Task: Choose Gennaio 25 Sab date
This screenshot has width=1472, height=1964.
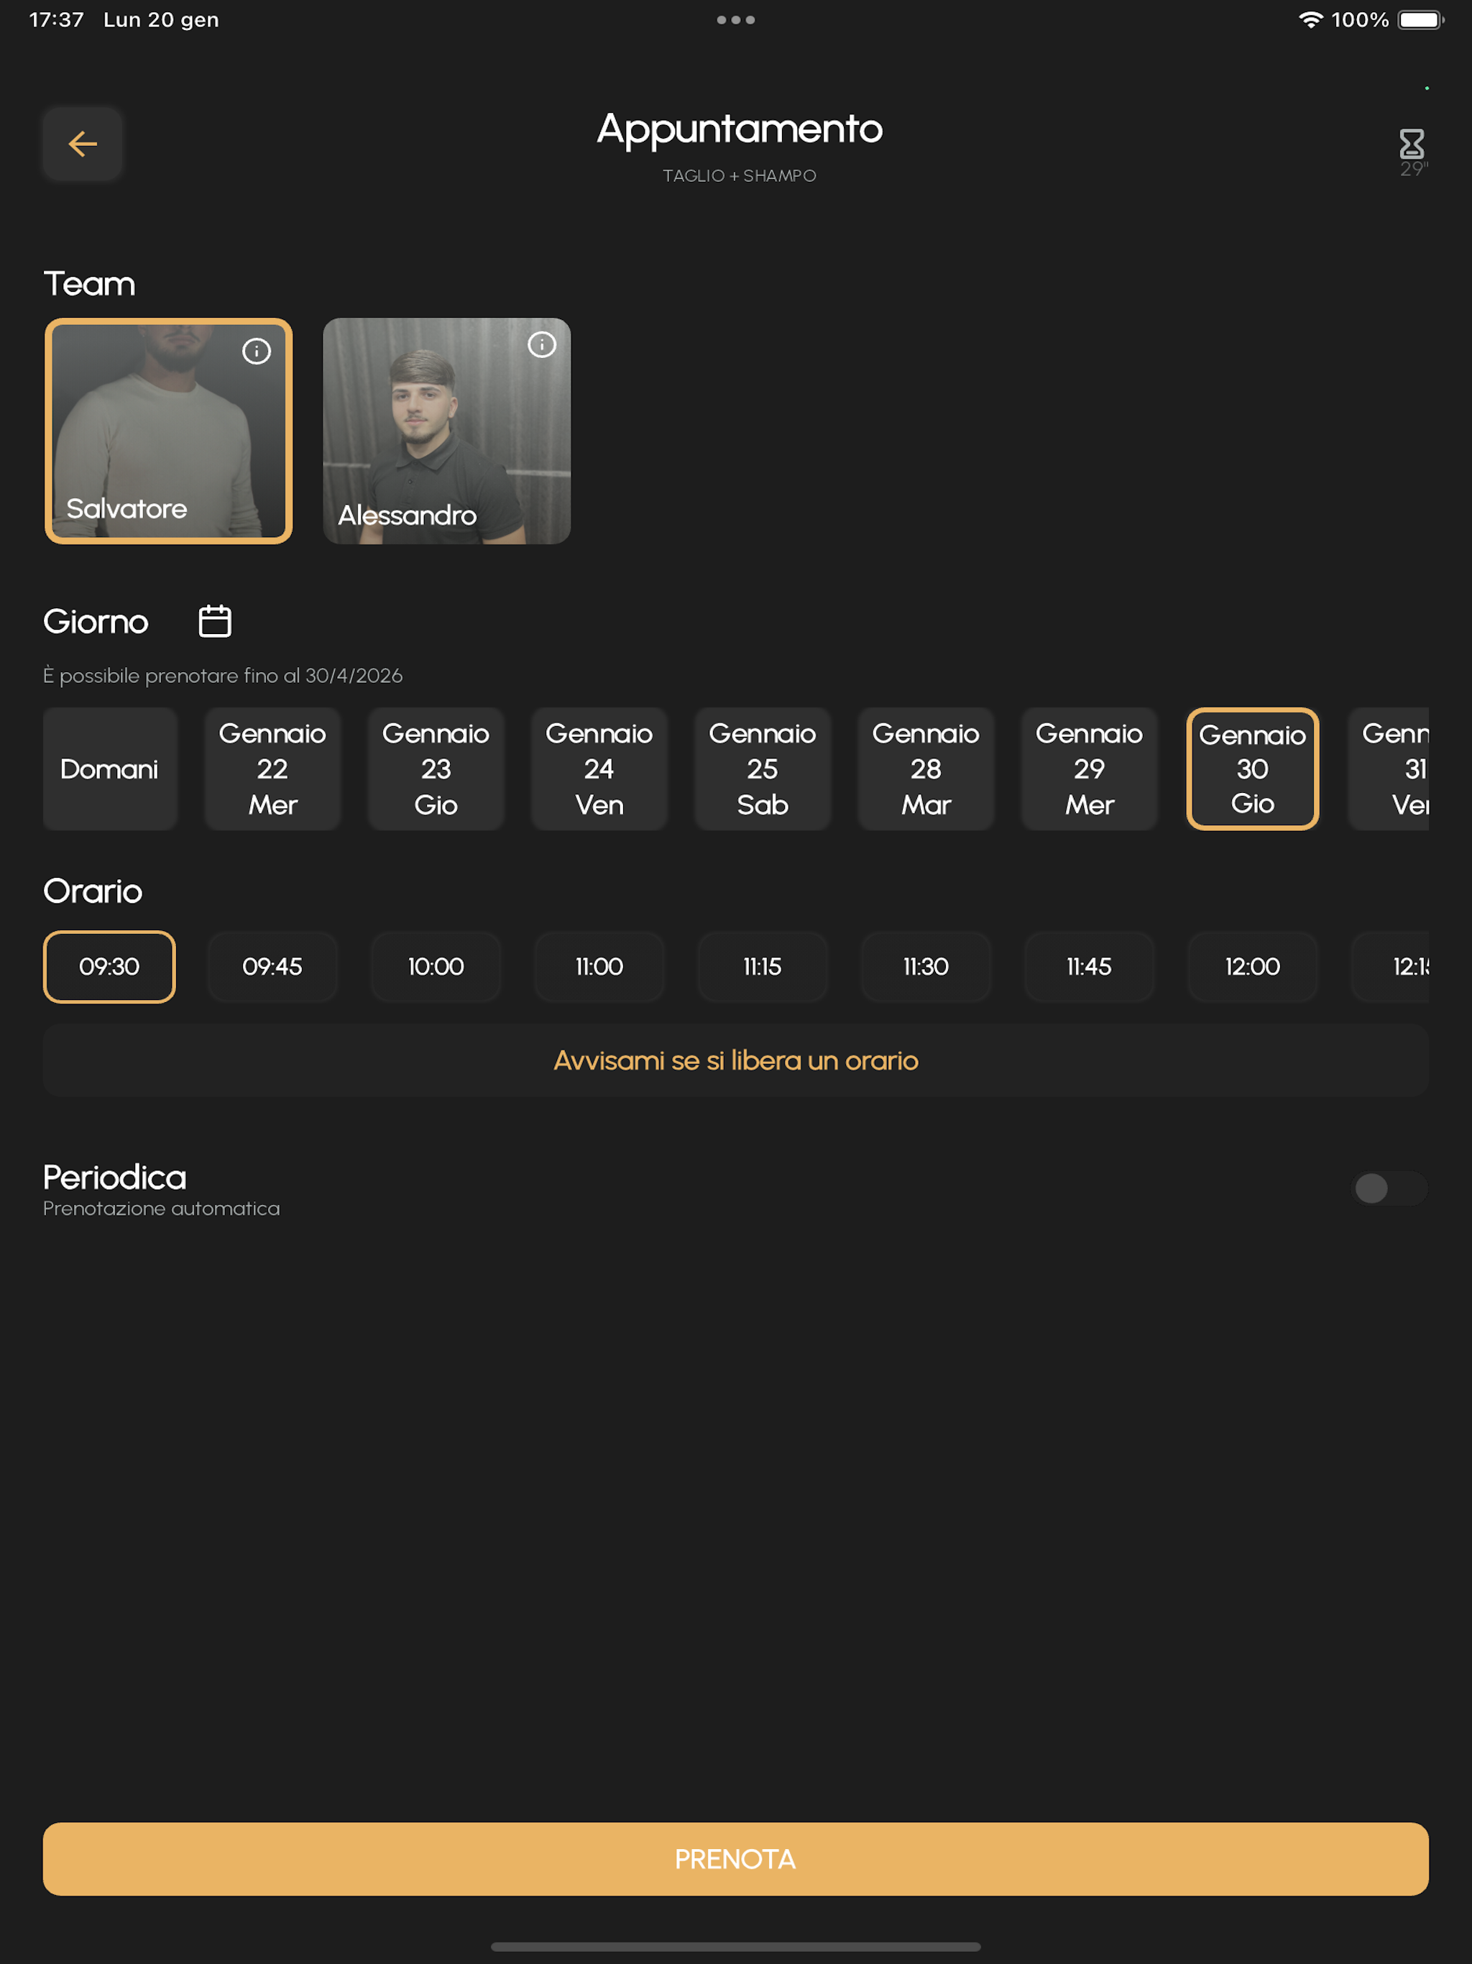Action: (x=763, y=769)
